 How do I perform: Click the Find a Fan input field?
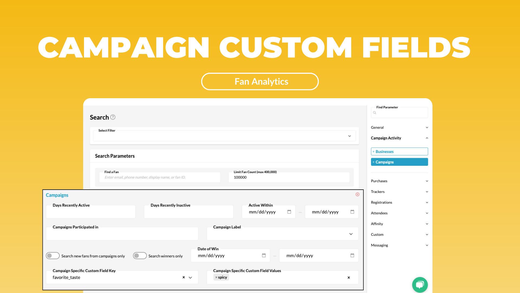(160, 177)
